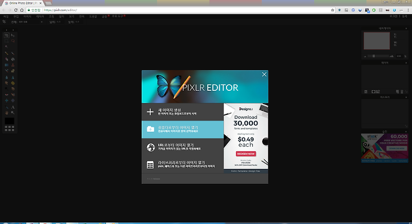The width and height of the screenshot is (412, 224).
Task: Select the Hand pan tool
Action: pos(6,113)
